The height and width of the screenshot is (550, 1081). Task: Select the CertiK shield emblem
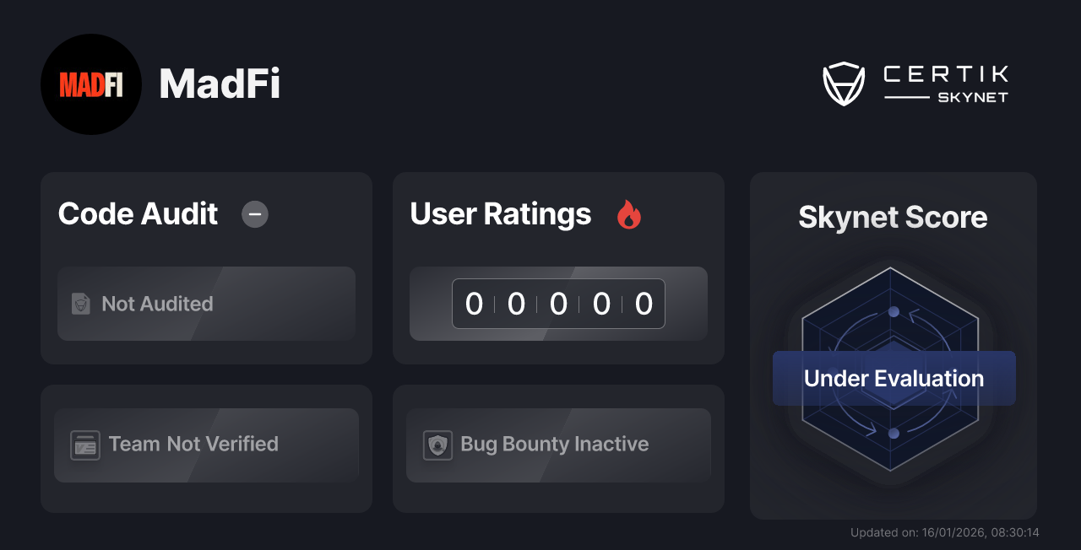[844, 82]
